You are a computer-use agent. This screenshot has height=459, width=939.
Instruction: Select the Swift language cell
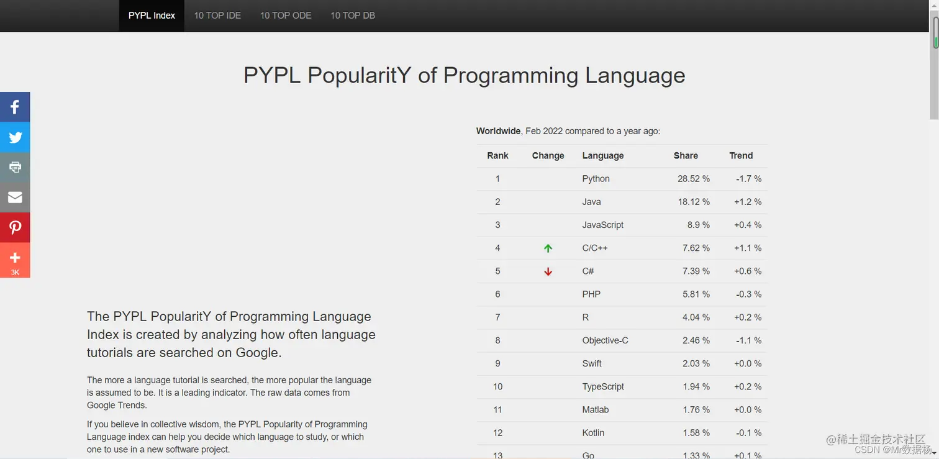592,363
